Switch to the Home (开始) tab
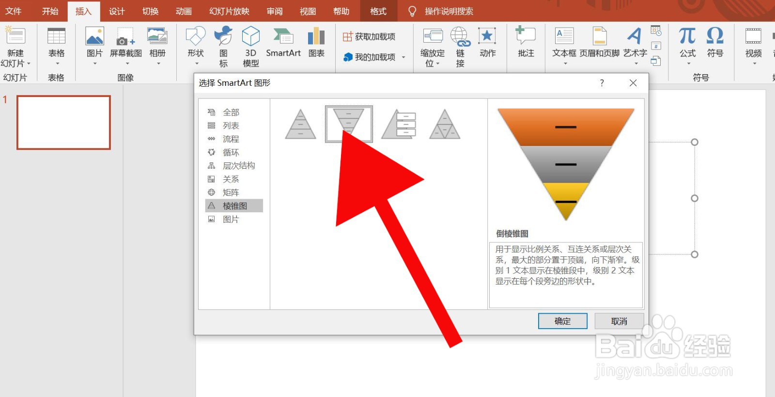 pos(50,11)
